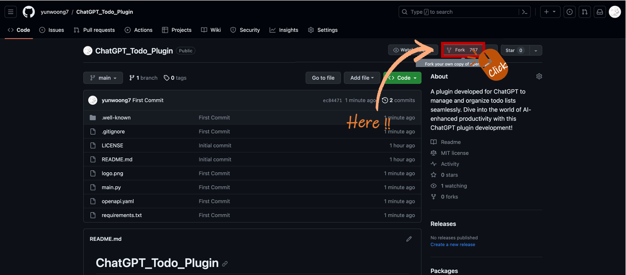Click the Initial commit message for LICENSE
This screenshot has height=275, width=626.
pos(215,145)
